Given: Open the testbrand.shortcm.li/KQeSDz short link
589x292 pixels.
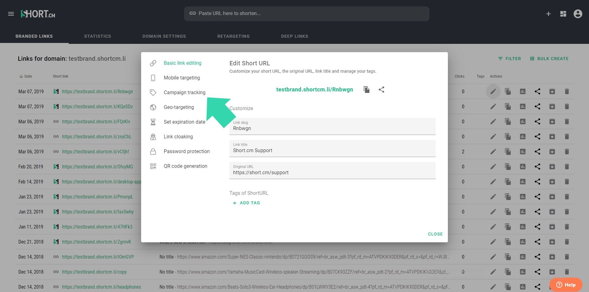Looking at the screenshot, I should [97, 107].
